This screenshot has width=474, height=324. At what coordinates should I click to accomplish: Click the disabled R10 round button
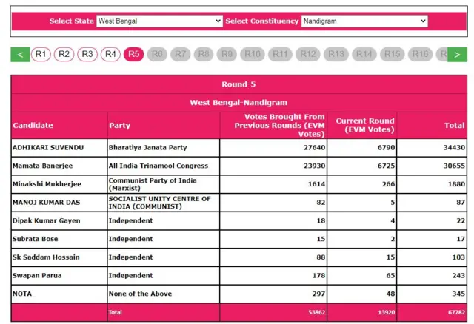tap(253, 54)
